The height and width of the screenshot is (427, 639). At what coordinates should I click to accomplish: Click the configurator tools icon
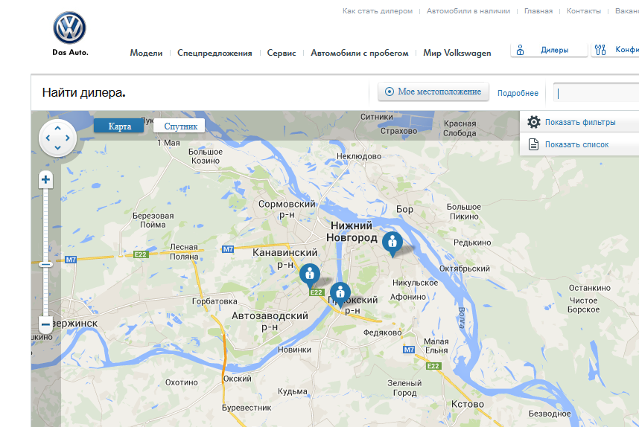(x=600, y=50)
